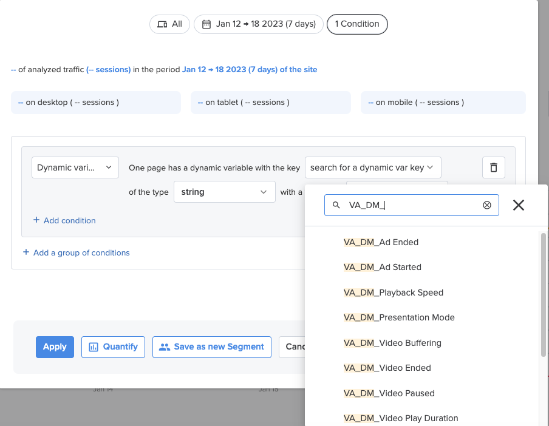Click the people icon in Save as new Segment
The width and height of the screenshot is (549, 426).
[x=165, y=347]
